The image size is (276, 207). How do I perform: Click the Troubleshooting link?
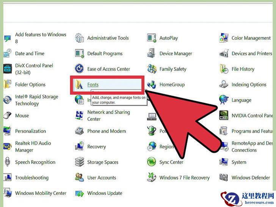coord(32,177)
